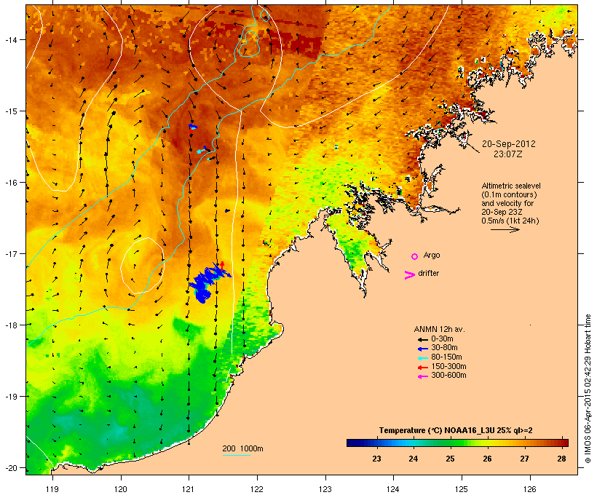Click the 200 1000m contour label
The height and width of the screenshot is (495, 597).
point(243,448)
